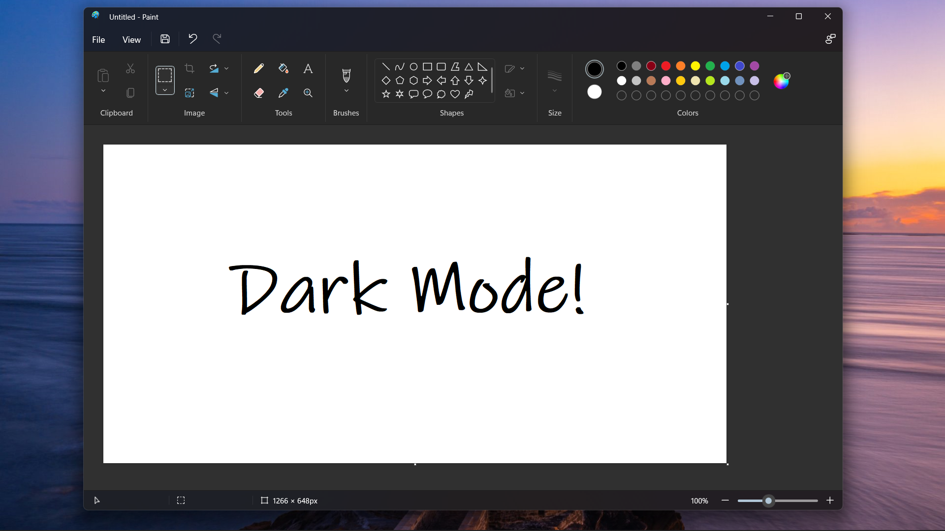Select the heart shape from Shapes gallery
945x531 pixels.
coord(455,94)
